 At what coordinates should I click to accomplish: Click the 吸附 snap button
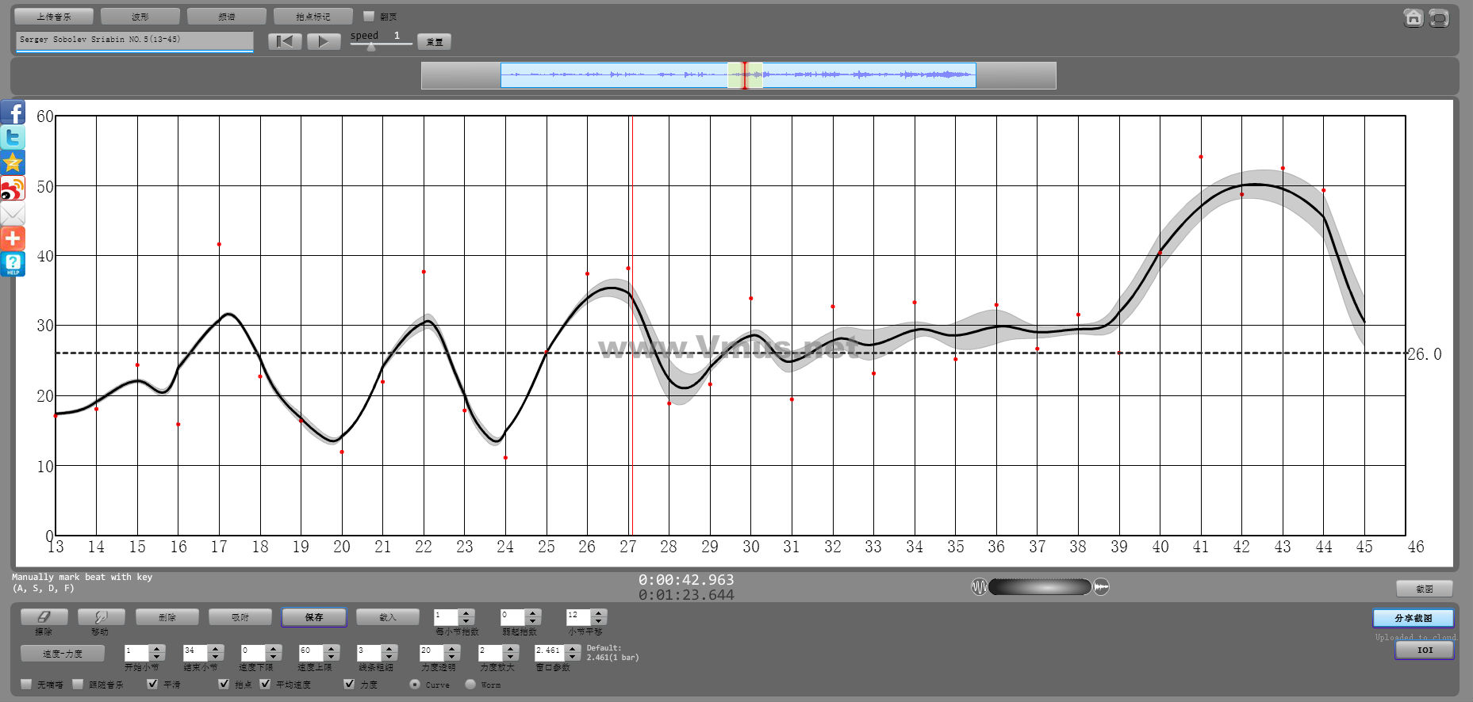(x=240, y=616)
